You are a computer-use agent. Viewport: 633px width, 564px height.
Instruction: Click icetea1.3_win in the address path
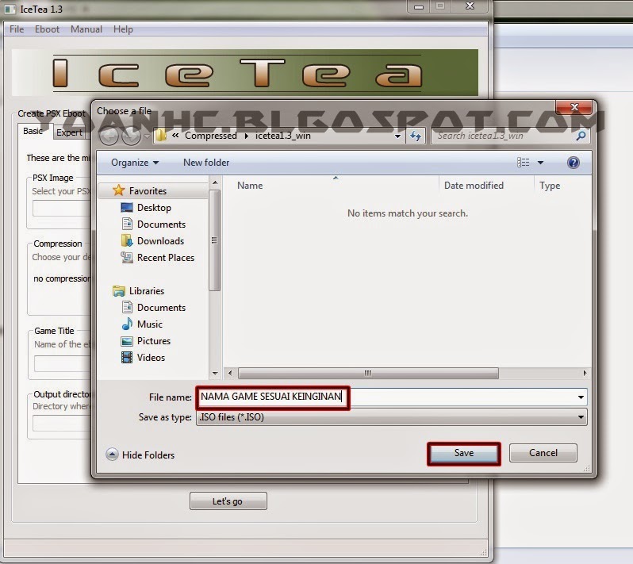coord(283,136)
